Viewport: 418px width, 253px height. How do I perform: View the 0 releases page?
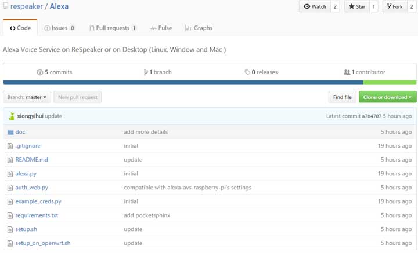[261, 72]
